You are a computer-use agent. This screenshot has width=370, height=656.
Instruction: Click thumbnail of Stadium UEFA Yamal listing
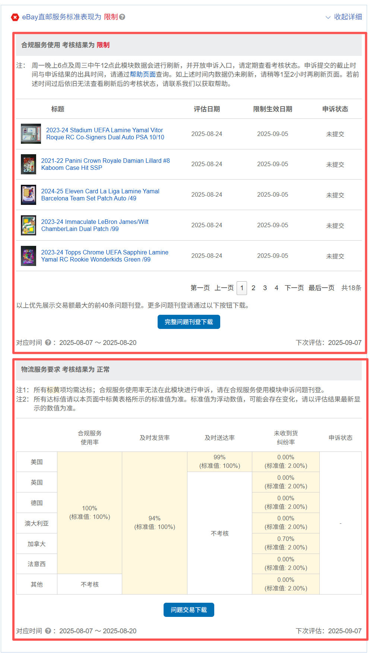pos(31,134)
